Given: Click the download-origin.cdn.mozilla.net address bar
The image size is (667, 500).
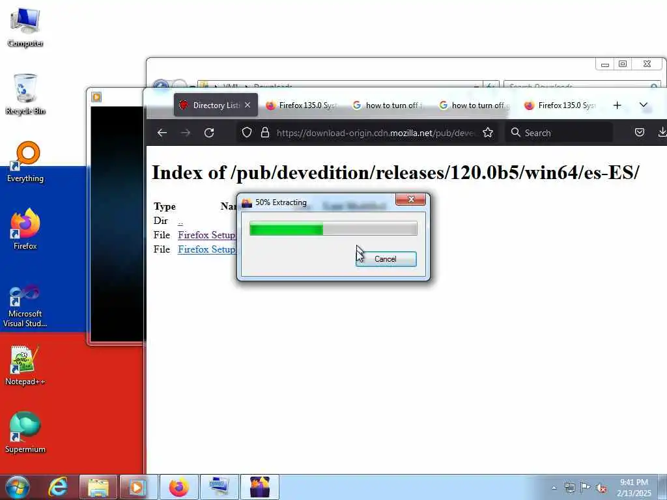Looking at the screenshot, I should (x=375, y=133).
